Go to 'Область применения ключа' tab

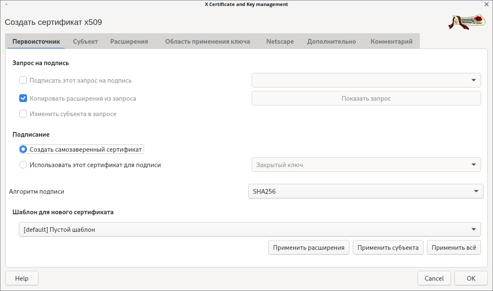click(207, 42)
